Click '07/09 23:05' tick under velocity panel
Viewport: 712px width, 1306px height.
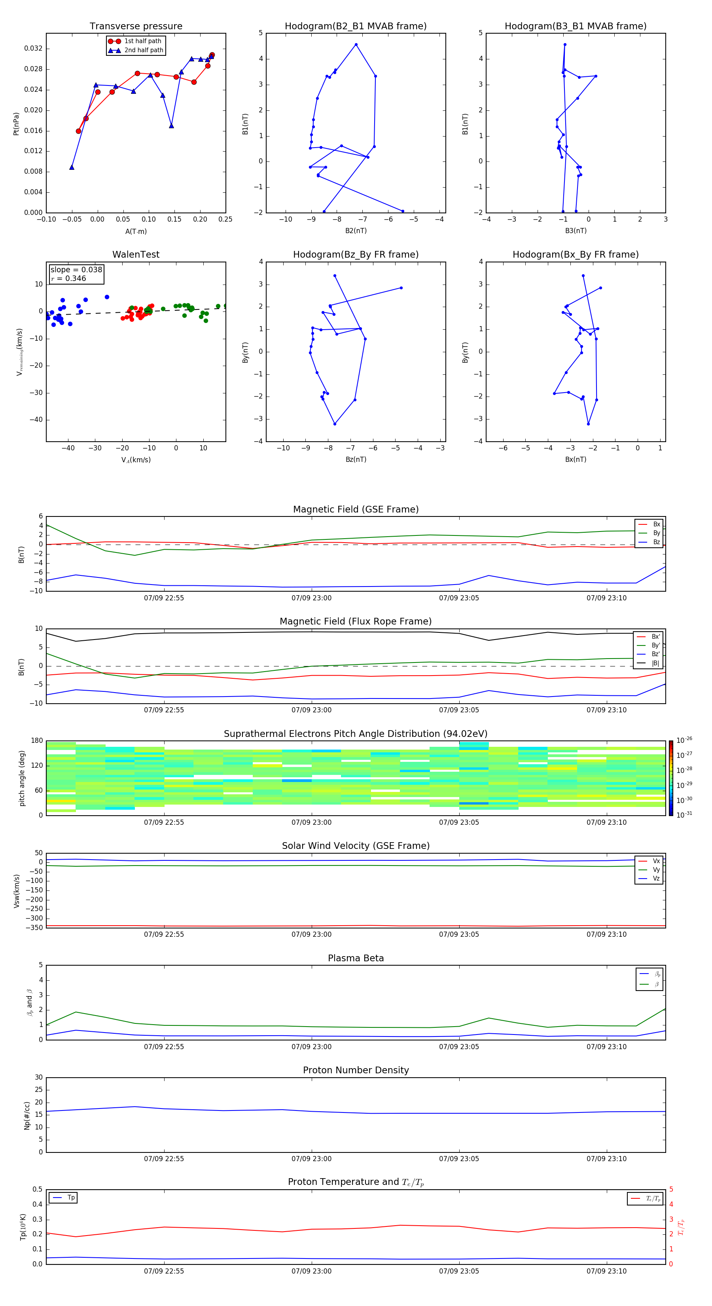coord(459,934)
